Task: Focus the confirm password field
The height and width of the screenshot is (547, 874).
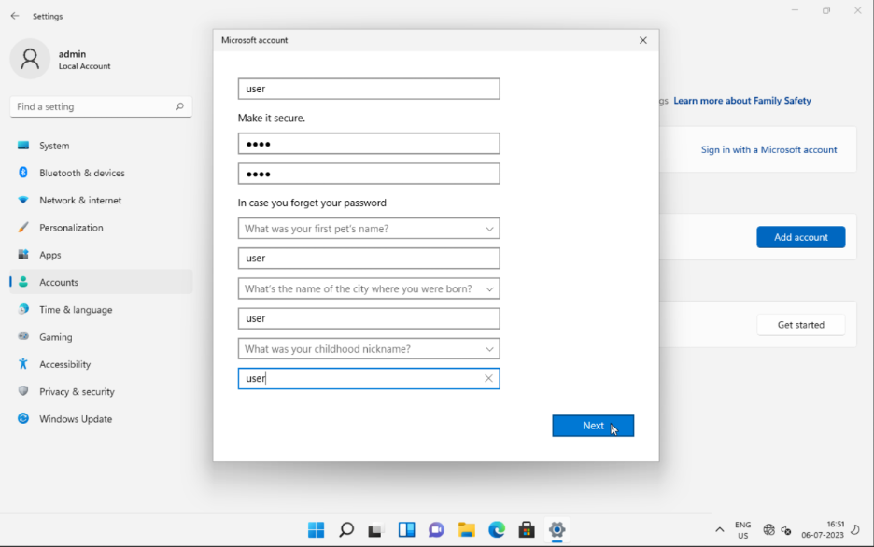Action: click(x=369, y=174)
